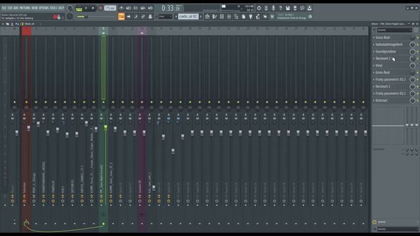Toggle the Mixer view icon
This screenshot has width=420, height=236.
tap(229, 17)
